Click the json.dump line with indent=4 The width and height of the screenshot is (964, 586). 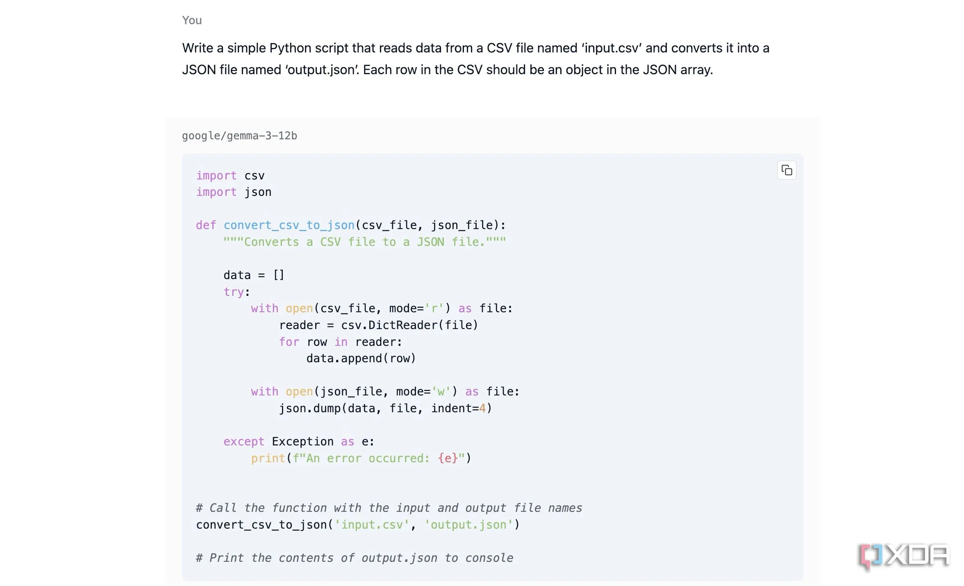(x=385, y=409)
